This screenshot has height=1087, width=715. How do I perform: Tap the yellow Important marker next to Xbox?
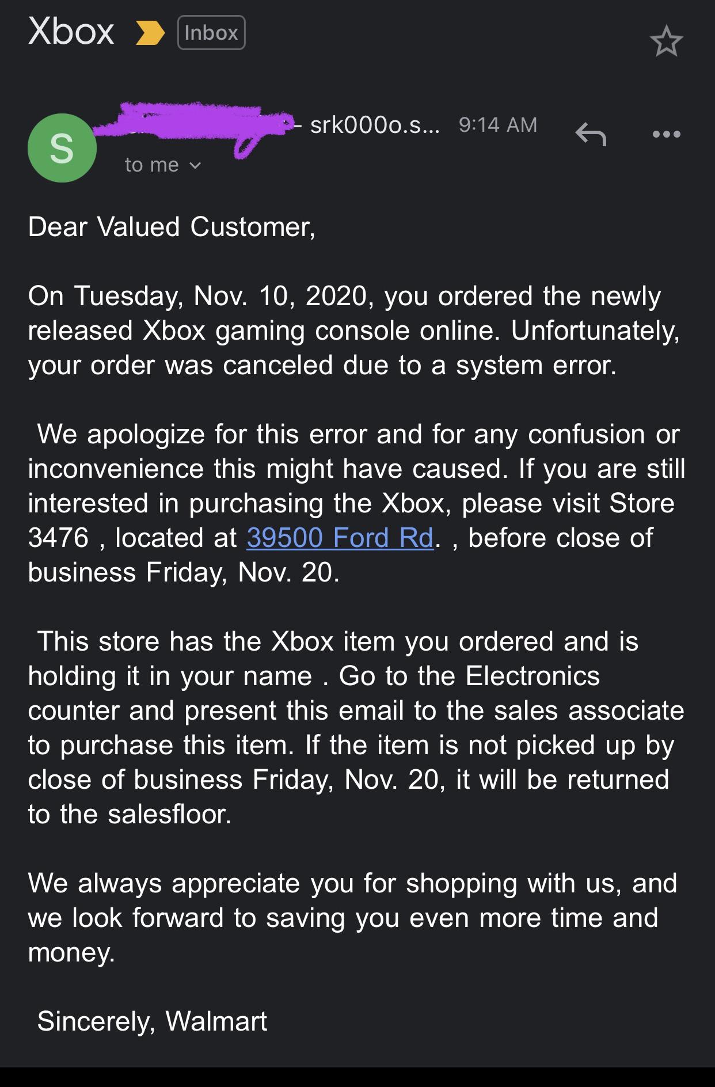(149, 33)
